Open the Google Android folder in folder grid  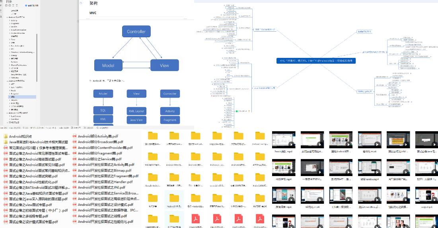point(153,177)
